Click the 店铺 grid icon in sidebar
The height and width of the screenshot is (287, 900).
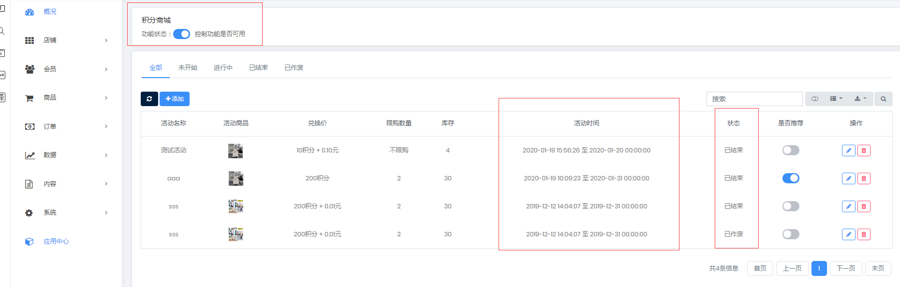pyautogui.click(x=30, y=41)
